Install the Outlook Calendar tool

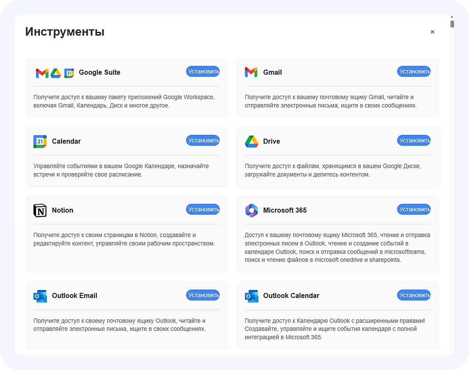tap(414, 295)
